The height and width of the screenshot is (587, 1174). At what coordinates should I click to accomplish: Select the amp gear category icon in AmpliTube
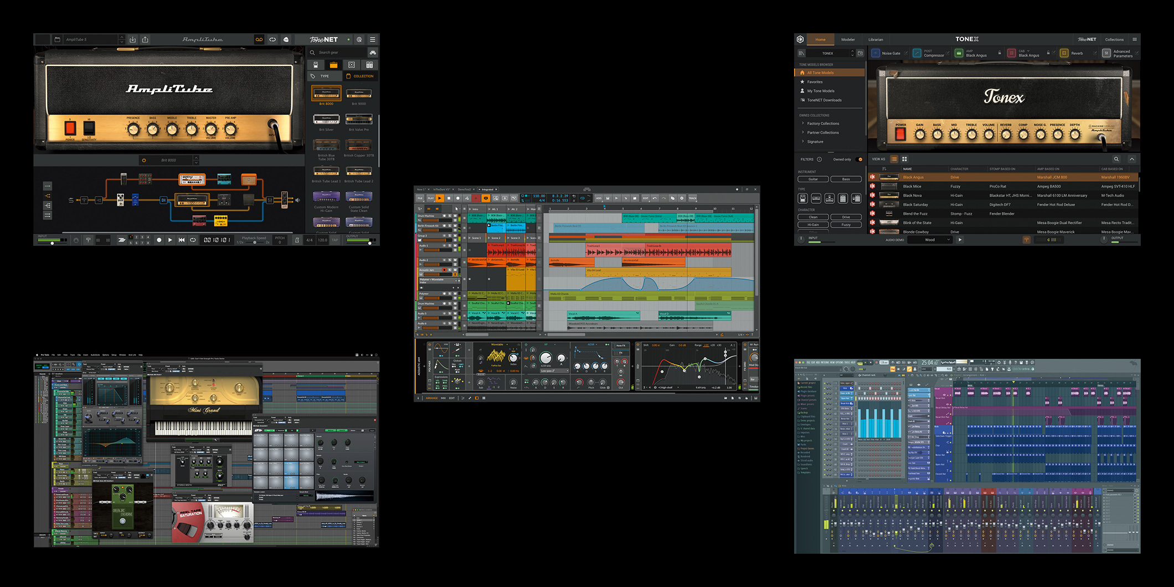(x=333, y=65)
